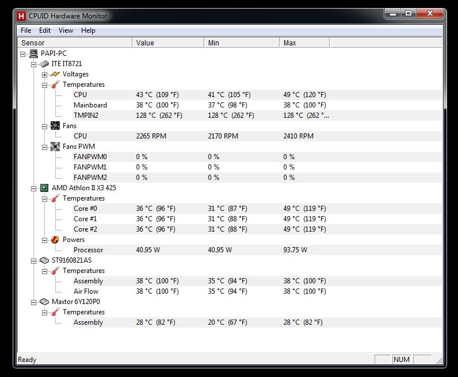This screenshot has height=377, width=458.
Task: Click the Fans PWM fan icon
Action: [x=55, y=147]
